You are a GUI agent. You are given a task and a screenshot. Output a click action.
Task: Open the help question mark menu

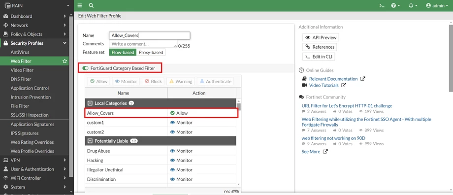(x=395, y=5)
